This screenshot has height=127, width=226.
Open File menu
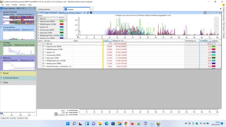coord(2,5)
